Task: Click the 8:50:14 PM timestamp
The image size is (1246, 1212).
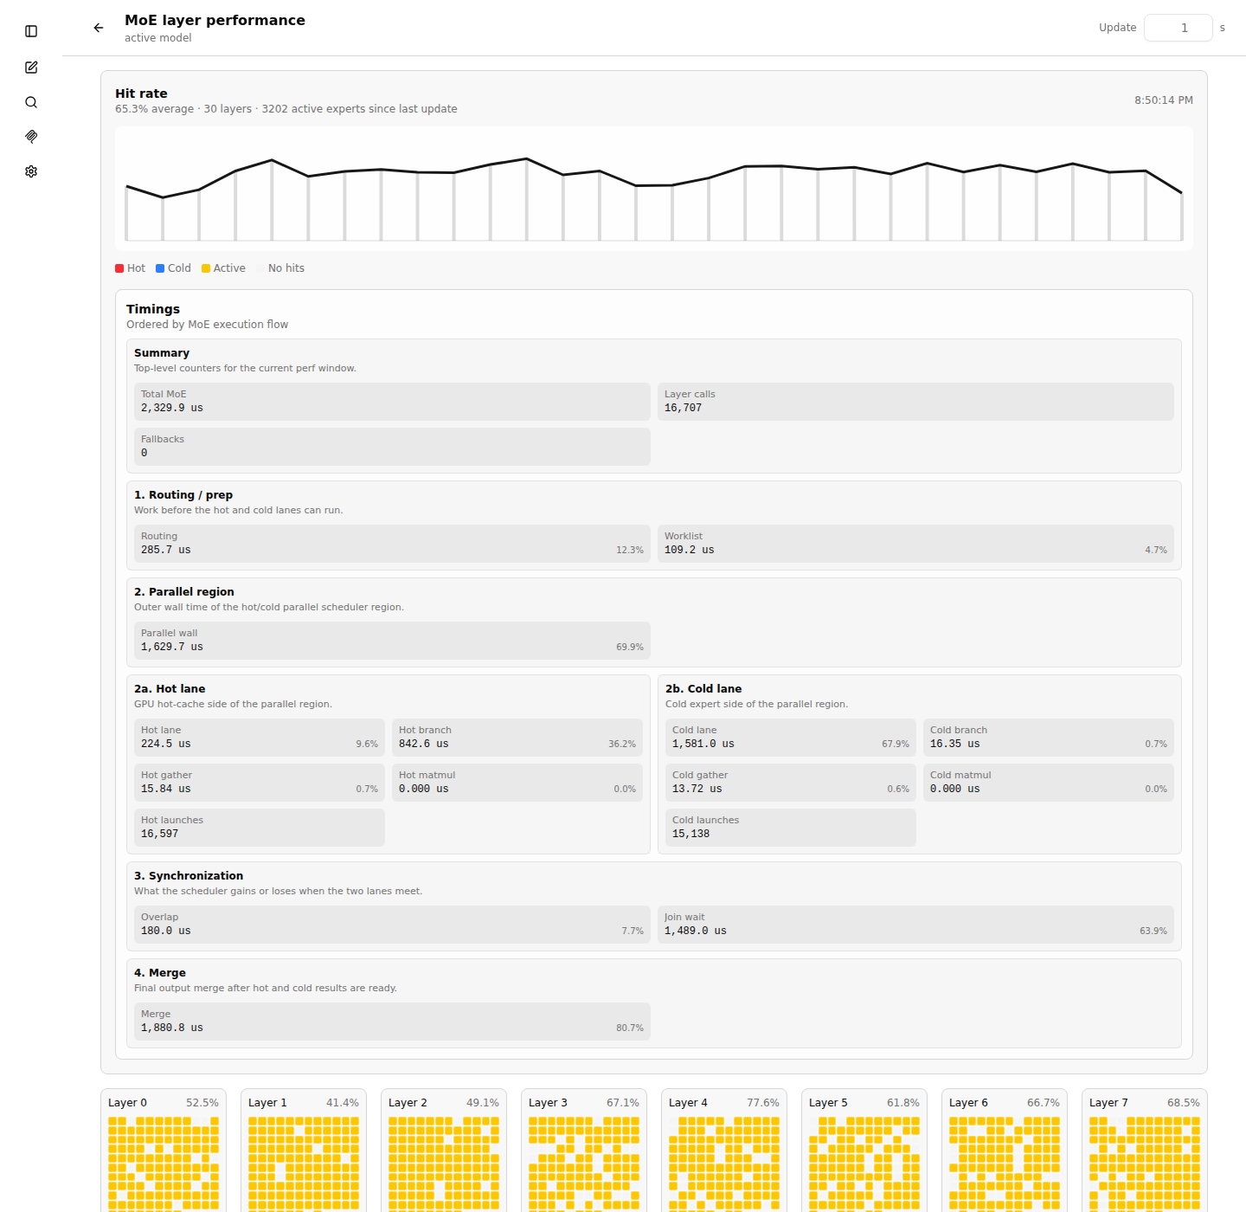Action: 1164,100
